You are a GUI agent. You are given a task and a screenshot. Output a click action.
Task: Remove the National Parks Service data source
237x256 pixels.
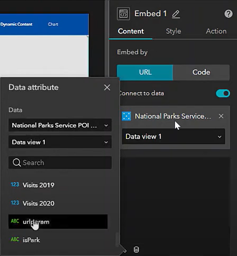[x=221, y=116]
